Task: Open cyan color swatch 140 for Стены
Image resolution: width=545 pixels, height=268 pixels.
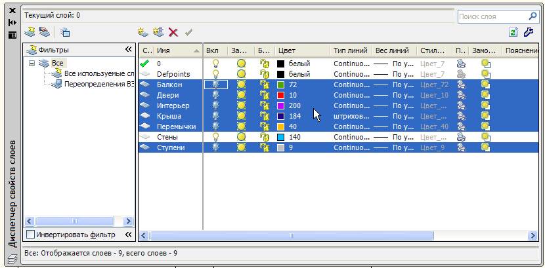Action: coord(281,138)
